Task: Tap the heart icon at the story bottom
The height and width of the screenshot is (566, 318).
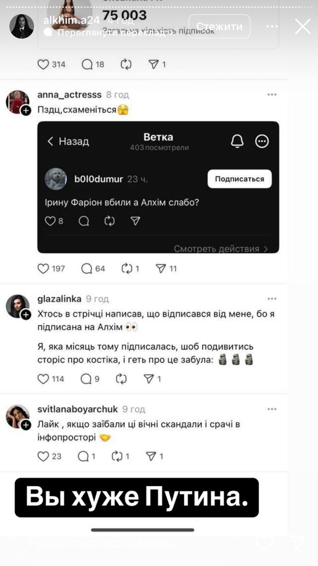Action: (265, 543)
